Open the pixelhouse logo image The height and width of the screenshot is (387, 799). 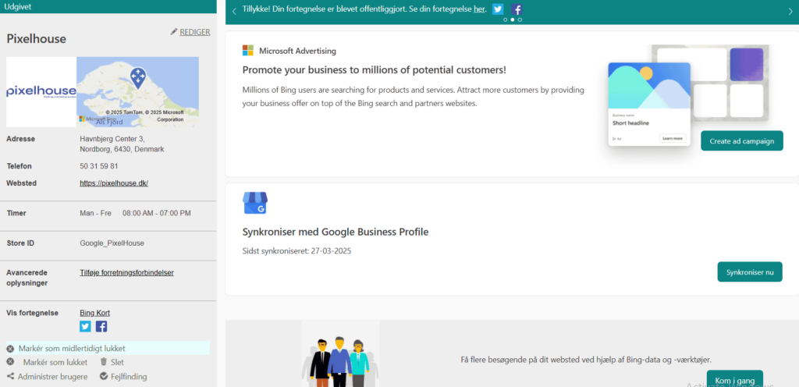point(41,91)
